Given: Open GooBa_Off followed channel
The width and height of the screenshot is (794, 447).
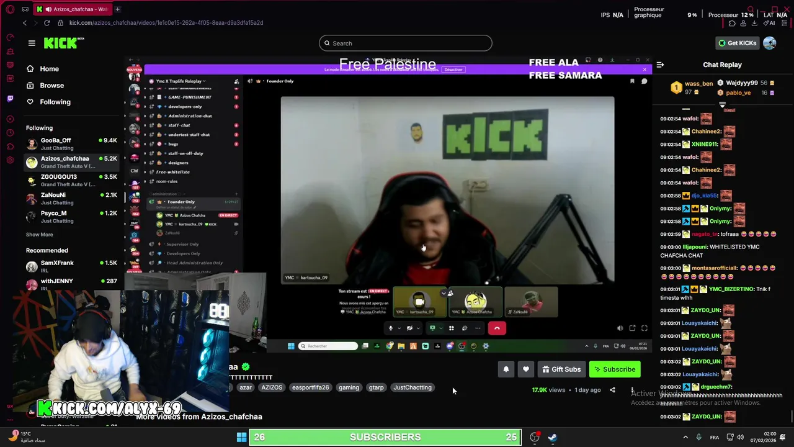Looking at the screenshot, I should coord(71,144).
